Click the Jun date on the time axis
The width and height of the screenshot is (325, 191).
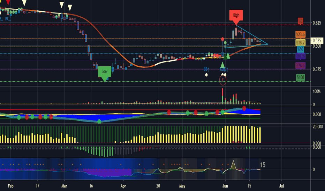[x=225, y=186]
